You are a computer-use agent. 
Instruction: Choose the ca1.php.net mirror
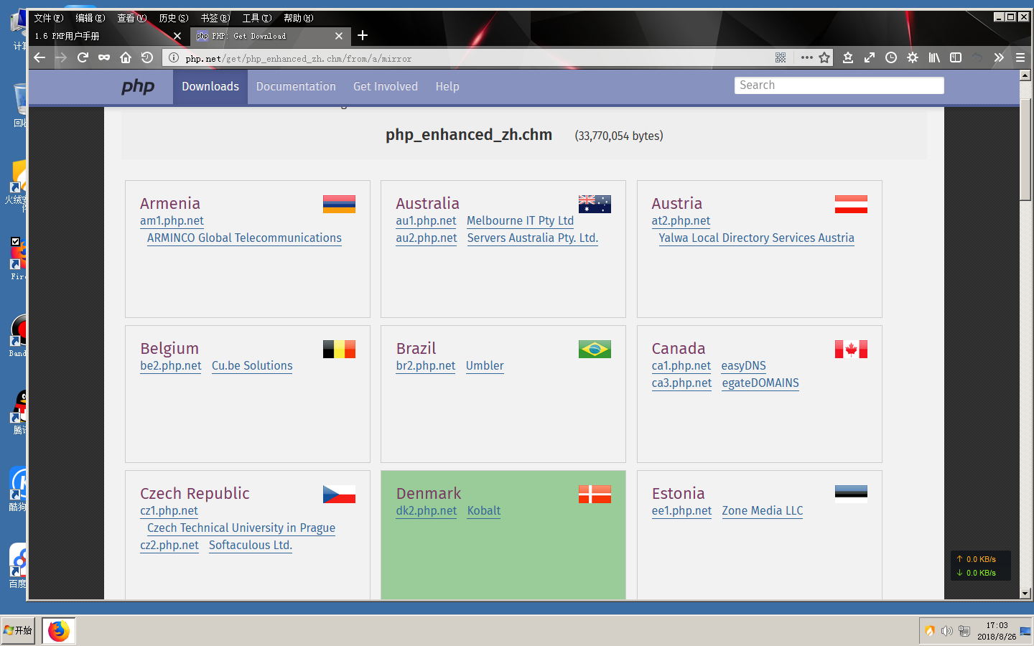pyautogui.click(x=681, y=366)
